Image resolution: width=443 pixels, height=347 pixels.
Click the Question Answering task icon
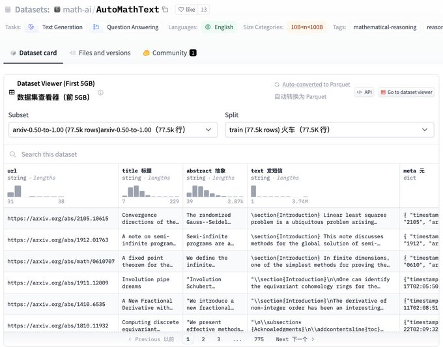click(x=96, y=27)
